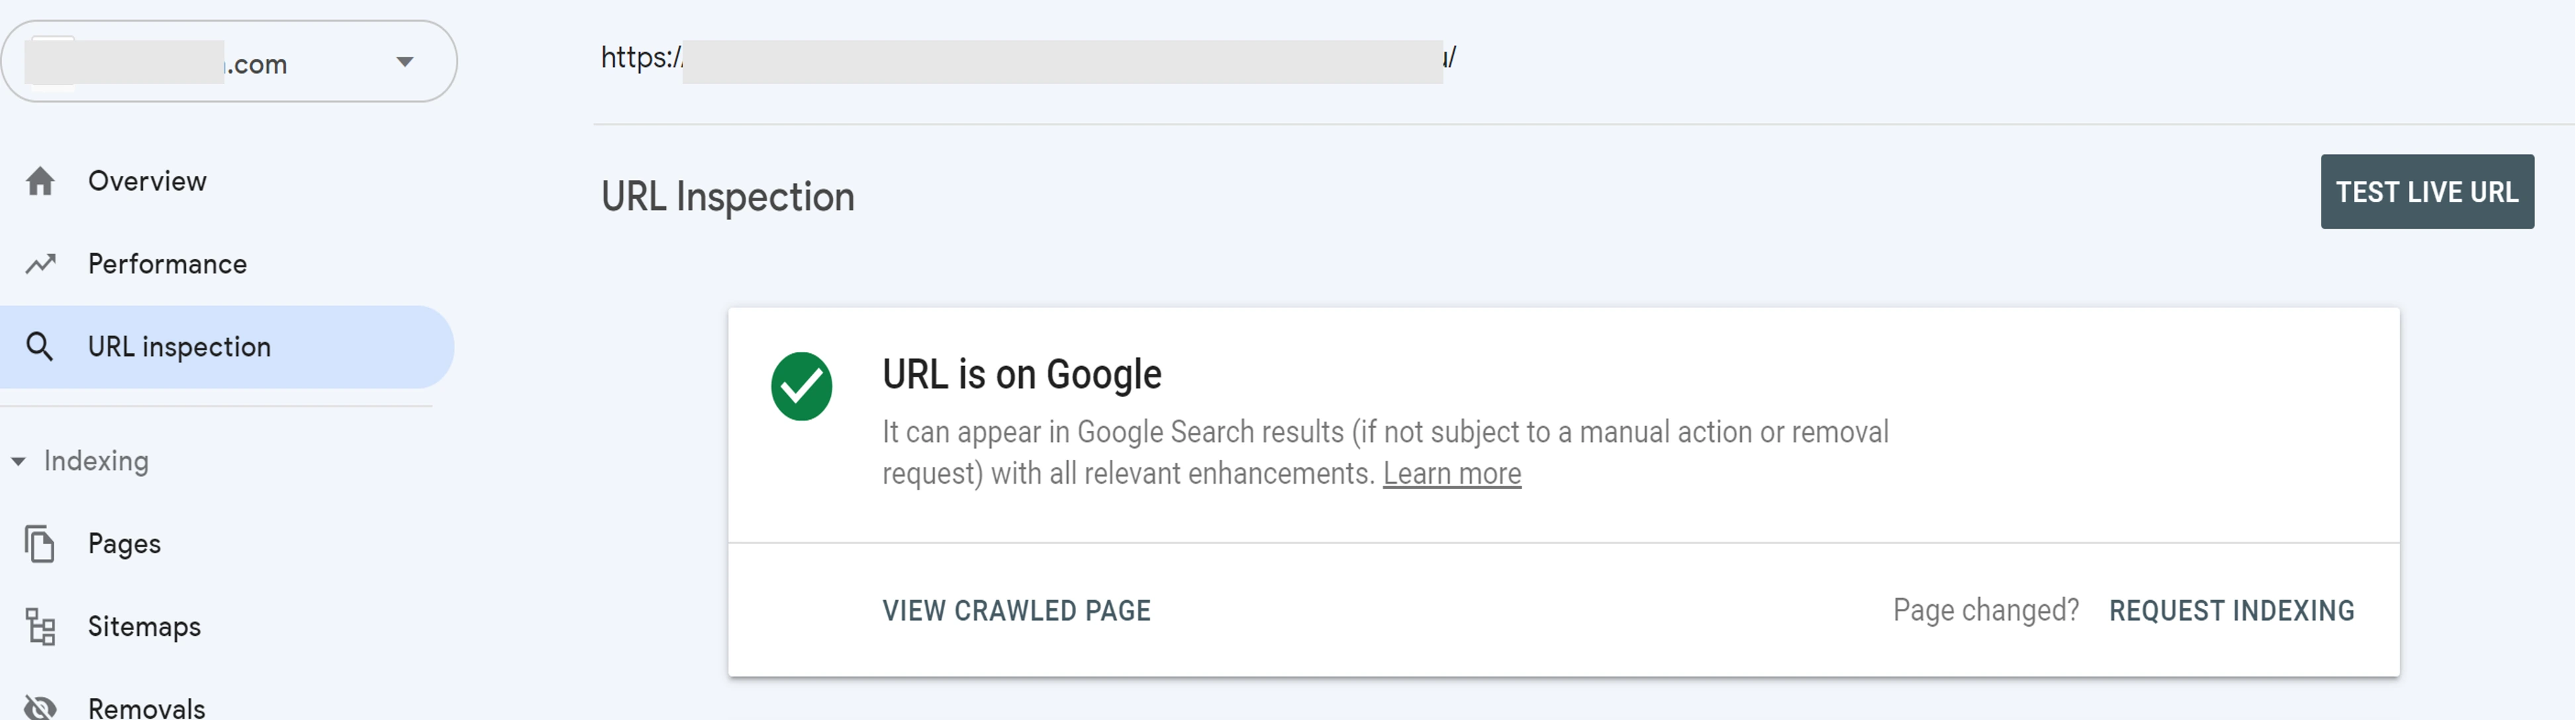This screenshot has width=2575, height=720.
Task: Go to the Performance report
Action: [x=167, y=263]
